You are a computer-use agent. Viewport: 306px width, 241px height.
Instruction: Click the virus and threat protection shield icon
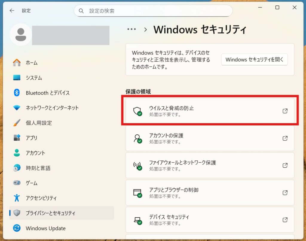(x=137, y=111)
